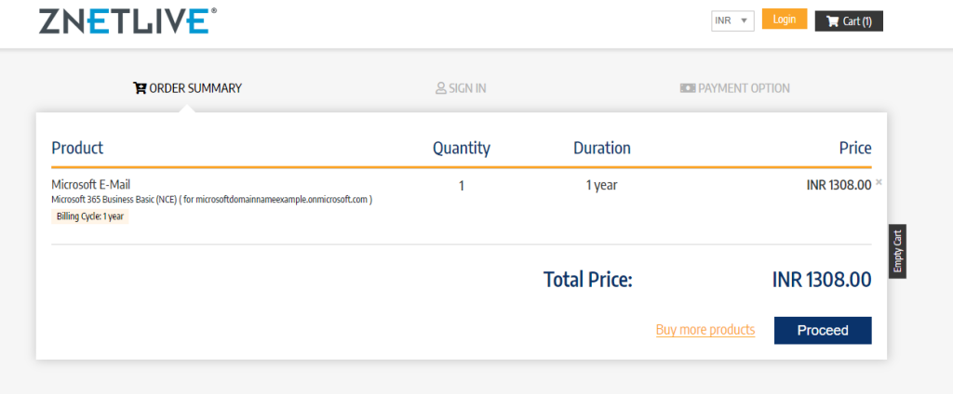Image resolution: width=953 pixels, height=394 pixels.
Task: Open the INR currency dropdown
Action: (x=732, y=20)
